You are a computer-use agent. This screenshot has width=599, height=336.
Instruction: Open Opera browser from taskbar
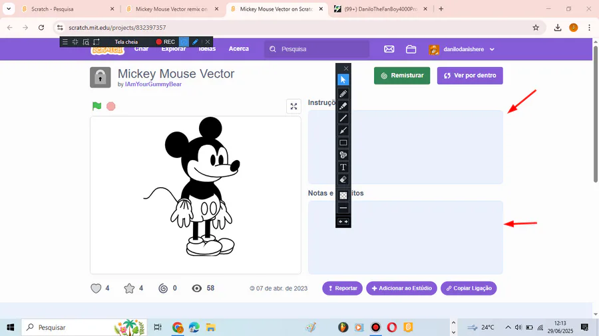pos(392,327)
